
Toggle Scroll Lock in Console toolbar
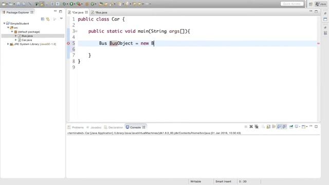[x=268, y=126]
